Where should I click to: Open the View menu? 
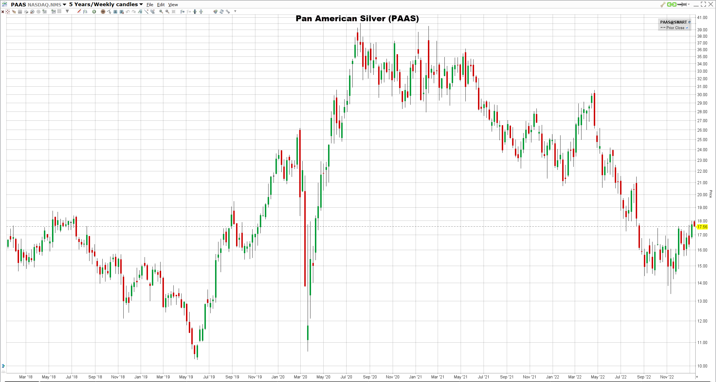pyautogui.click(x=173, y=4)
